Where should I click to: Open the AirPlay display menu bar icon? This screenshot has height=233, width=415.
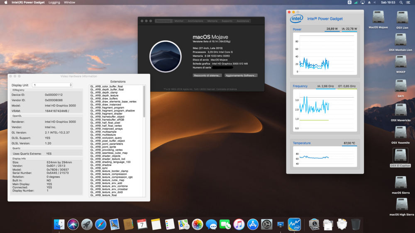pyautogui.click(x=363, y=2)
